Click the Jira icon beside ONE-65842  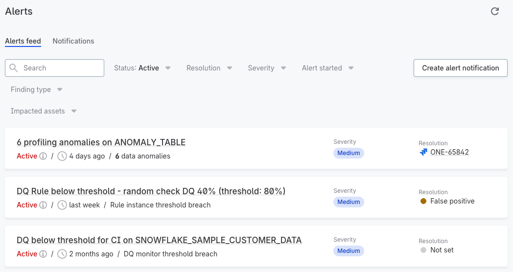click(423, 152)
